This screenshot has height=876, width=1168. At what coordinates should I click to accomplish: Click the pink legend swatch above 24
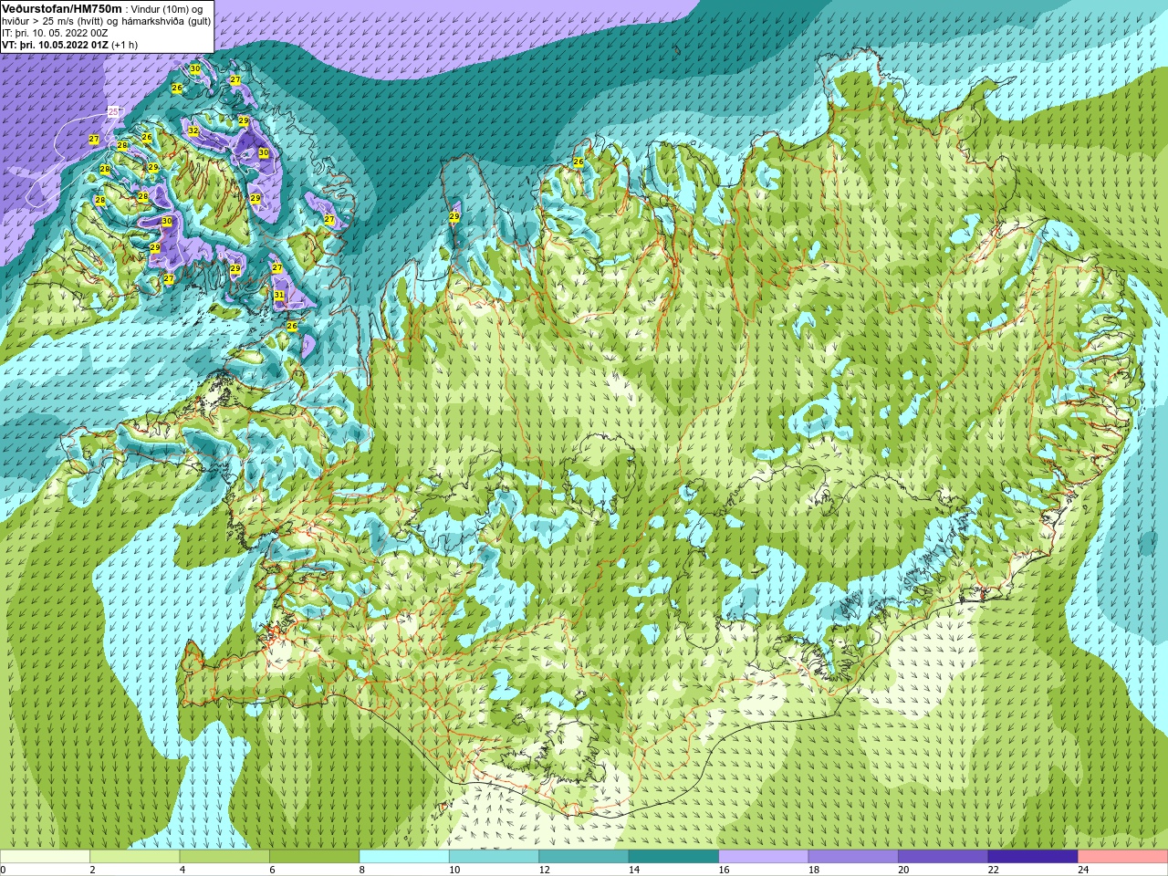point(1123,857)
